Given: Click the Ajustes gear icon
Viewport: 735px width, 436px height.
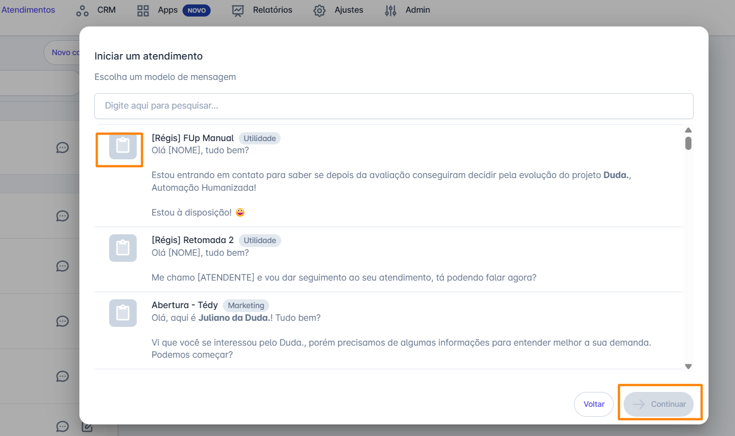Looking at the screenshot, I should pyautogui.click(x=319, y=10).
